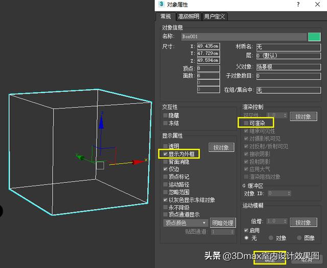Image resolution: width=327 pixels, height=268 pixels.
Task: Click the 顶点 count field showing 8
Action: click(208, 68)
